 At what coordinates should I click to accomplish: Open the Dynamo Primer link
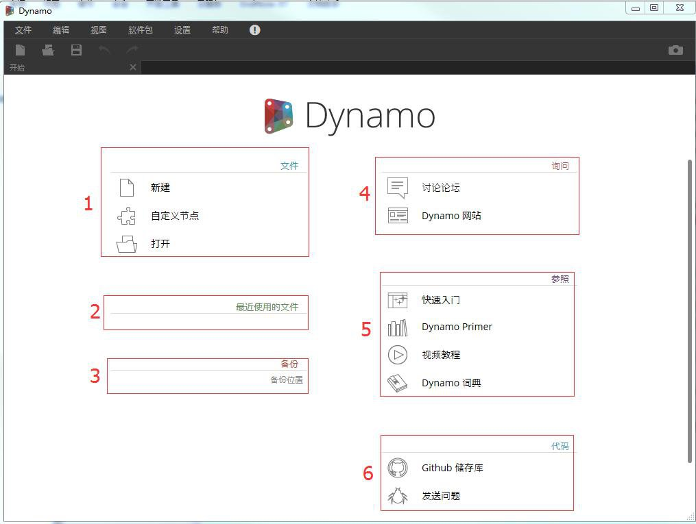coord(457,327)
